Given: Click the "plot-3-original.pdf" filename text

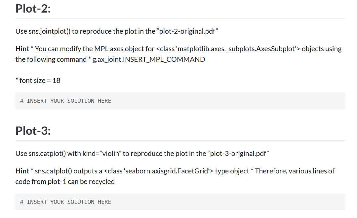Looking at the screenshot, I should pos(238,153).
